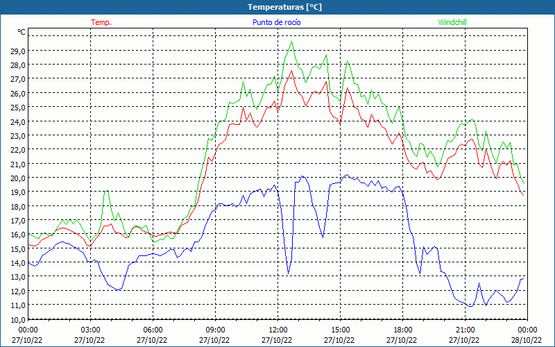
Task: Click the 19,0 y-axis value
Action: [x=18, y=192]
